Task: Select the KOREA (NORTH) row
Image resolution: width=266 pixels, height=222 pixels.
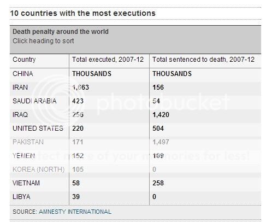Action: (135, 170)
